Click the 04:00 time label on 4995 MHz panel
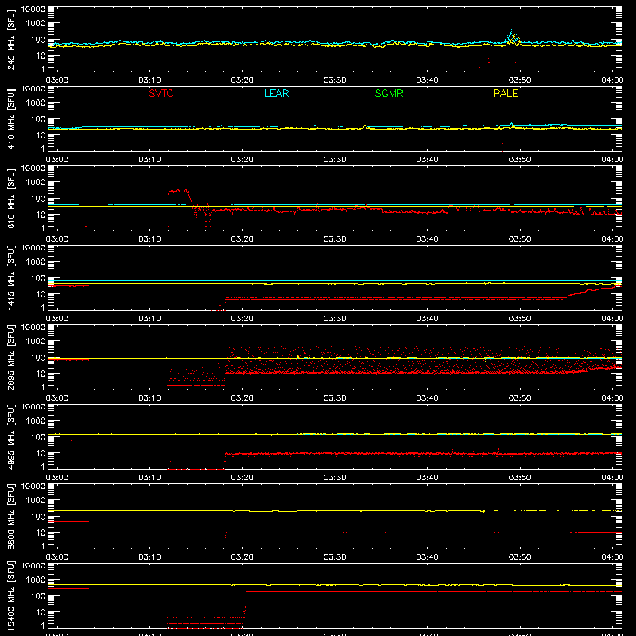This screenshot has width=636, height=636. [x=612, y=478]
